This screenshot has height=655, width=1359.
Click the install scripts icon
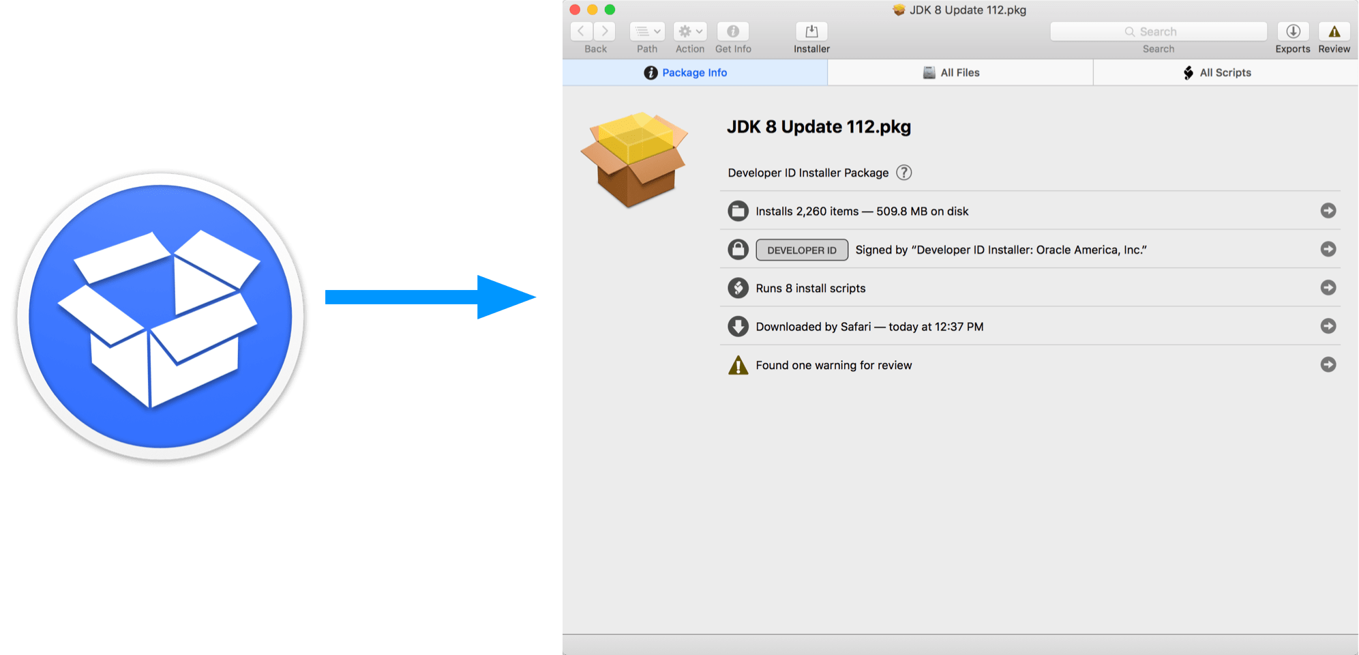pyautogui.click(x=738, y=288)
